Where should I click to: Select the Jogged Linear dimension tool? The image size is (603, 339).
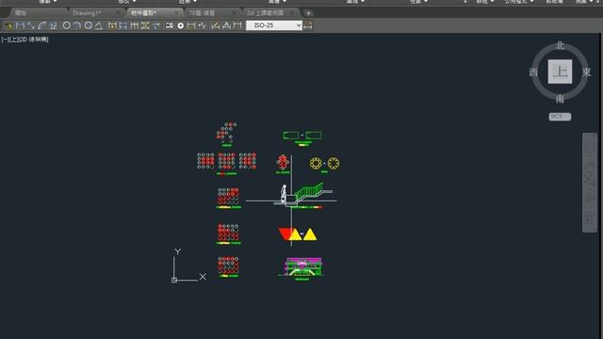pyautogui.click(x=202, y=25)
